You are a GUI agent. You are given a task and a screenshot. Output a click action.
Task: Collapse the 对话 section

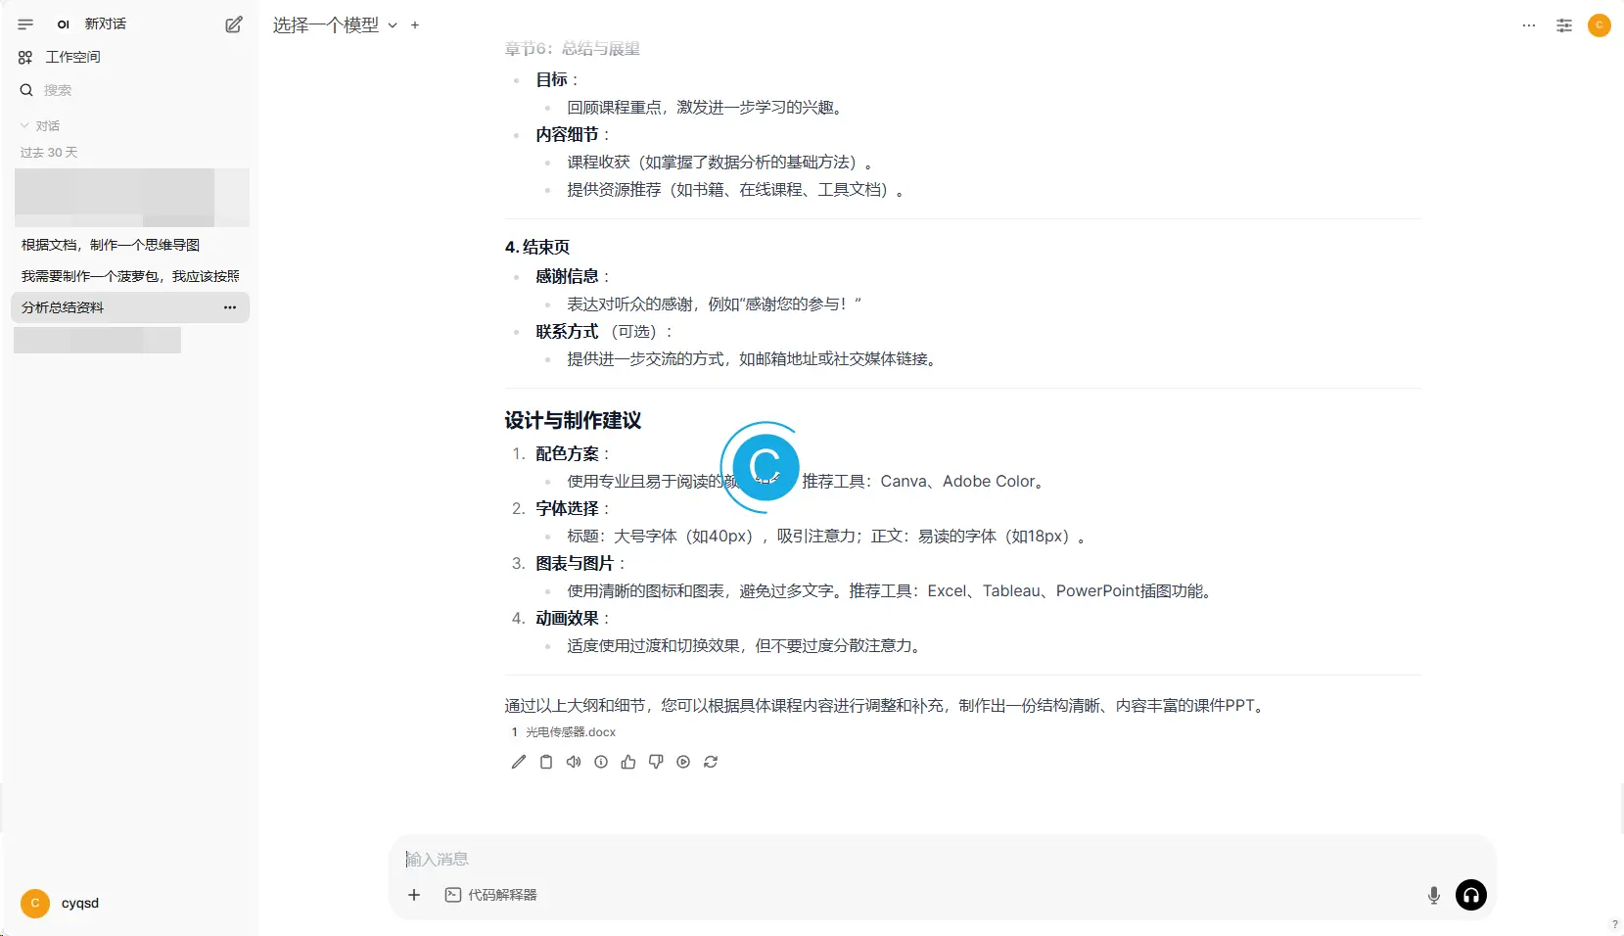point(40,126)
